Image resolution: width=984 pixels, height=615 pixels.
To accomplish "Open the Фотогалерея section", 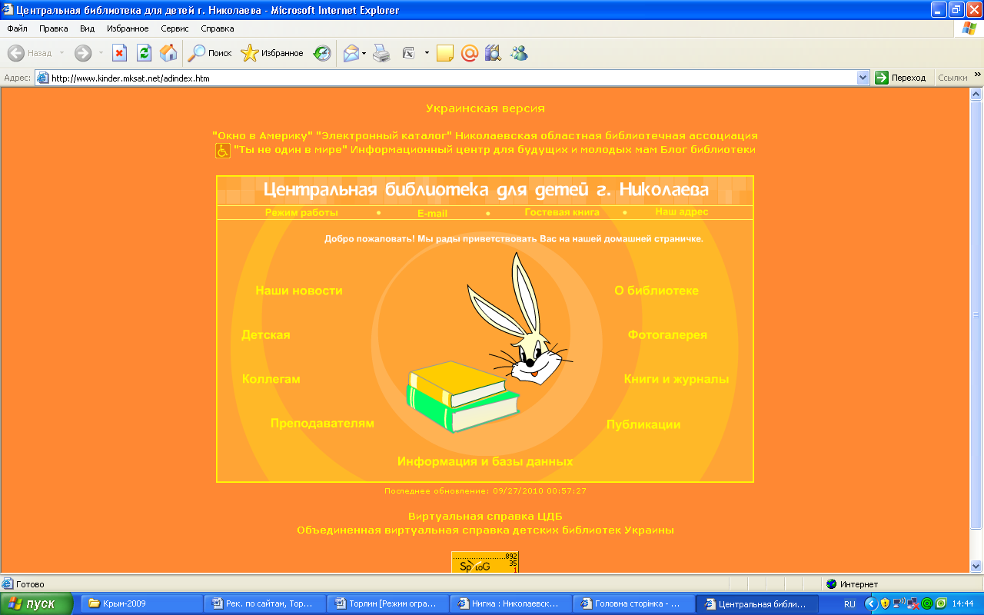I will coord(667,335).
